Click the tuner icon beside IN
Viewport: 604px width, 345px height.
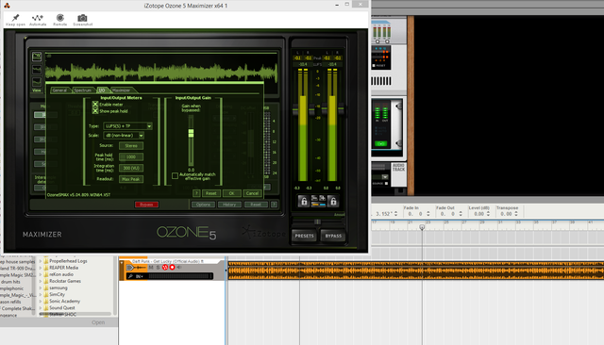(x=130, y=276)
